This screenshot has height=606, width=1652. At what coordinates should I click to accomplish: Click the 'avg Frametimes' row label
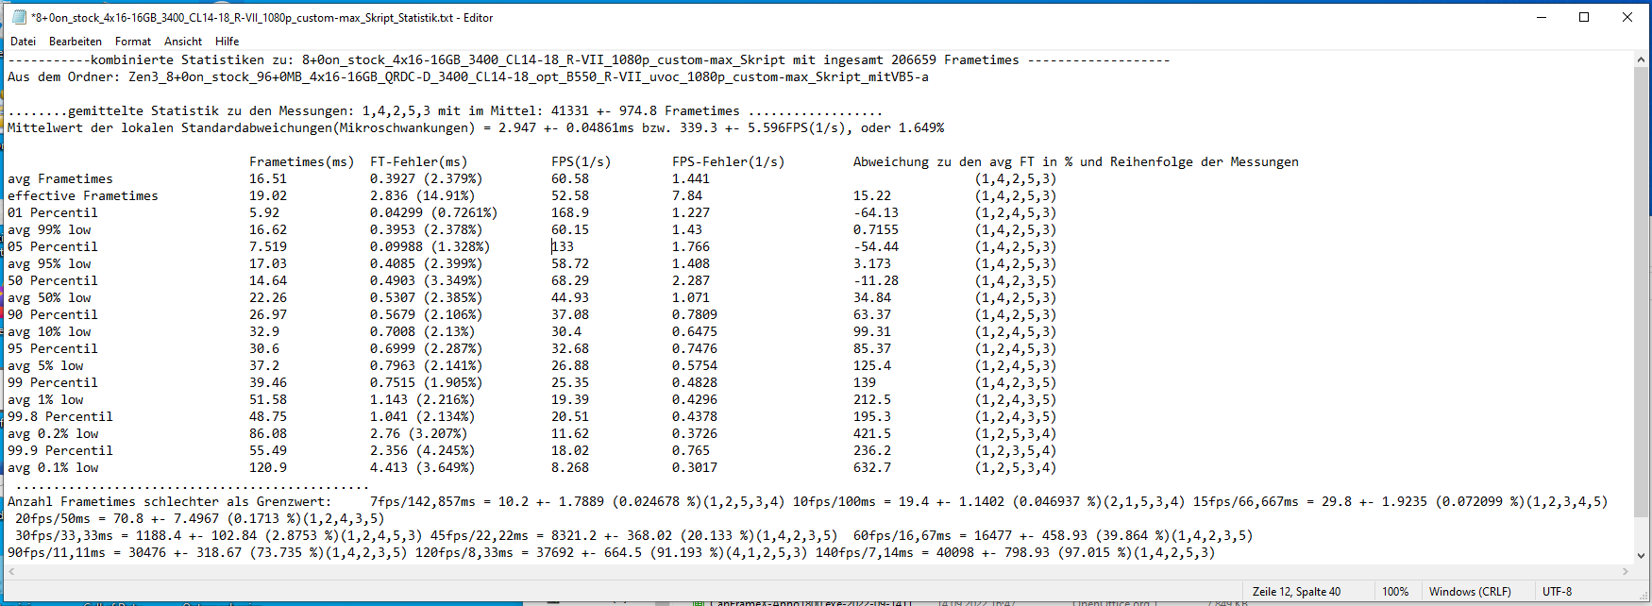point(60,179)
